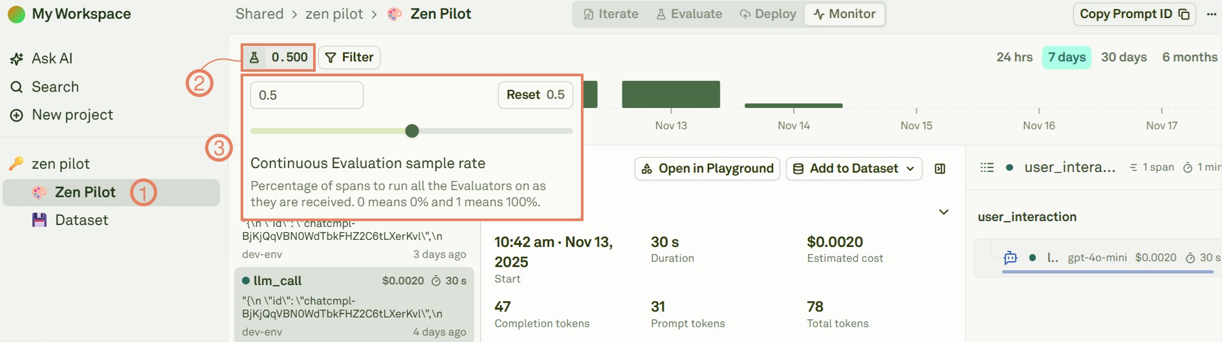Choose the 6 months time range
The height and width of the screenshot is (342, 1222).
(1189, 58)
